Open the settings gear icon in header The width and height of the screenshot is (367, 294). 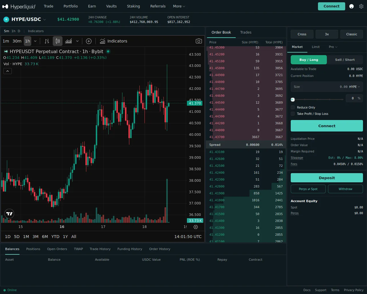361,6
